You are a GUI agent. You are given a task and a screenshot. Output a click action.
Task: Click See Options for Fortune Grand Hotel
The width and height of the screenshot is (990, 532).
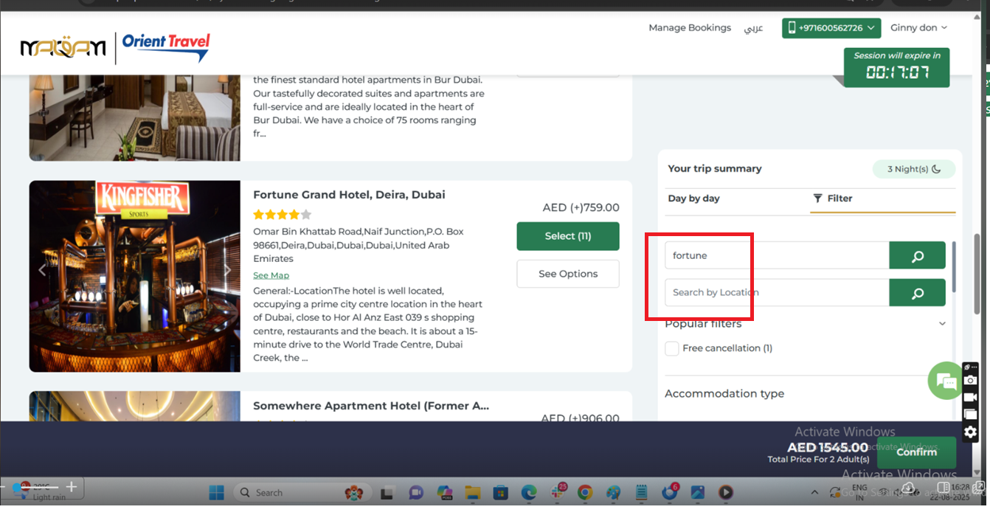pyautogui.click(x=567, y=274)
